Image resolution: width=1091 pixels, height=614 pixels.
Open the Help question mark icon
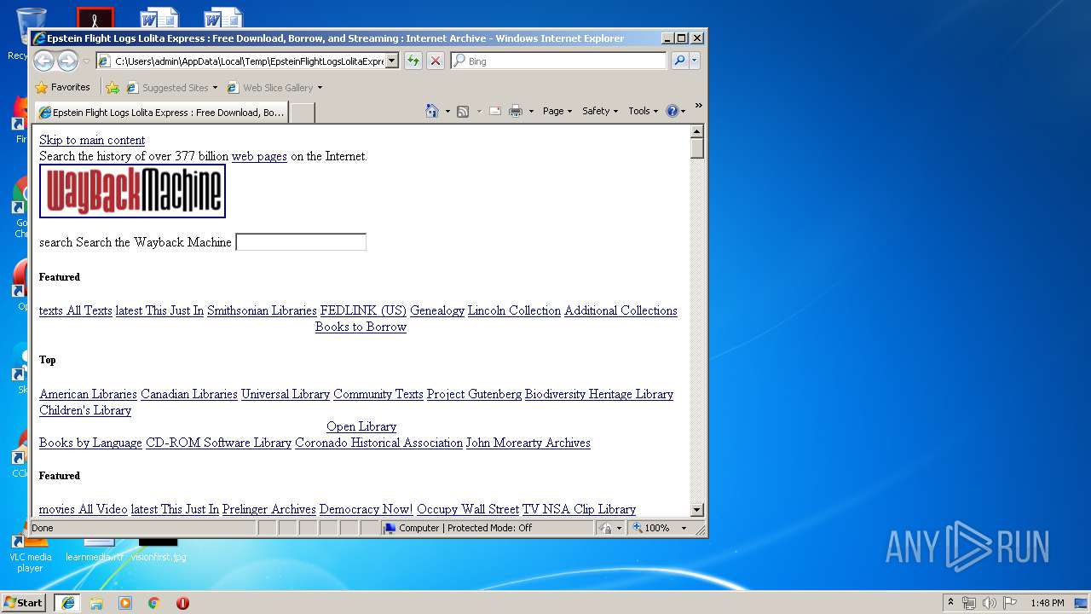tap(672, 111)
